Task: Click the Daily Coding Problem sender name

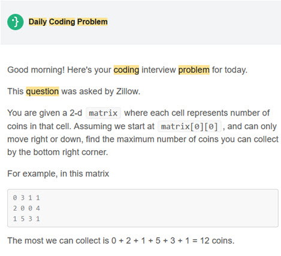Action: coord(68,22)
